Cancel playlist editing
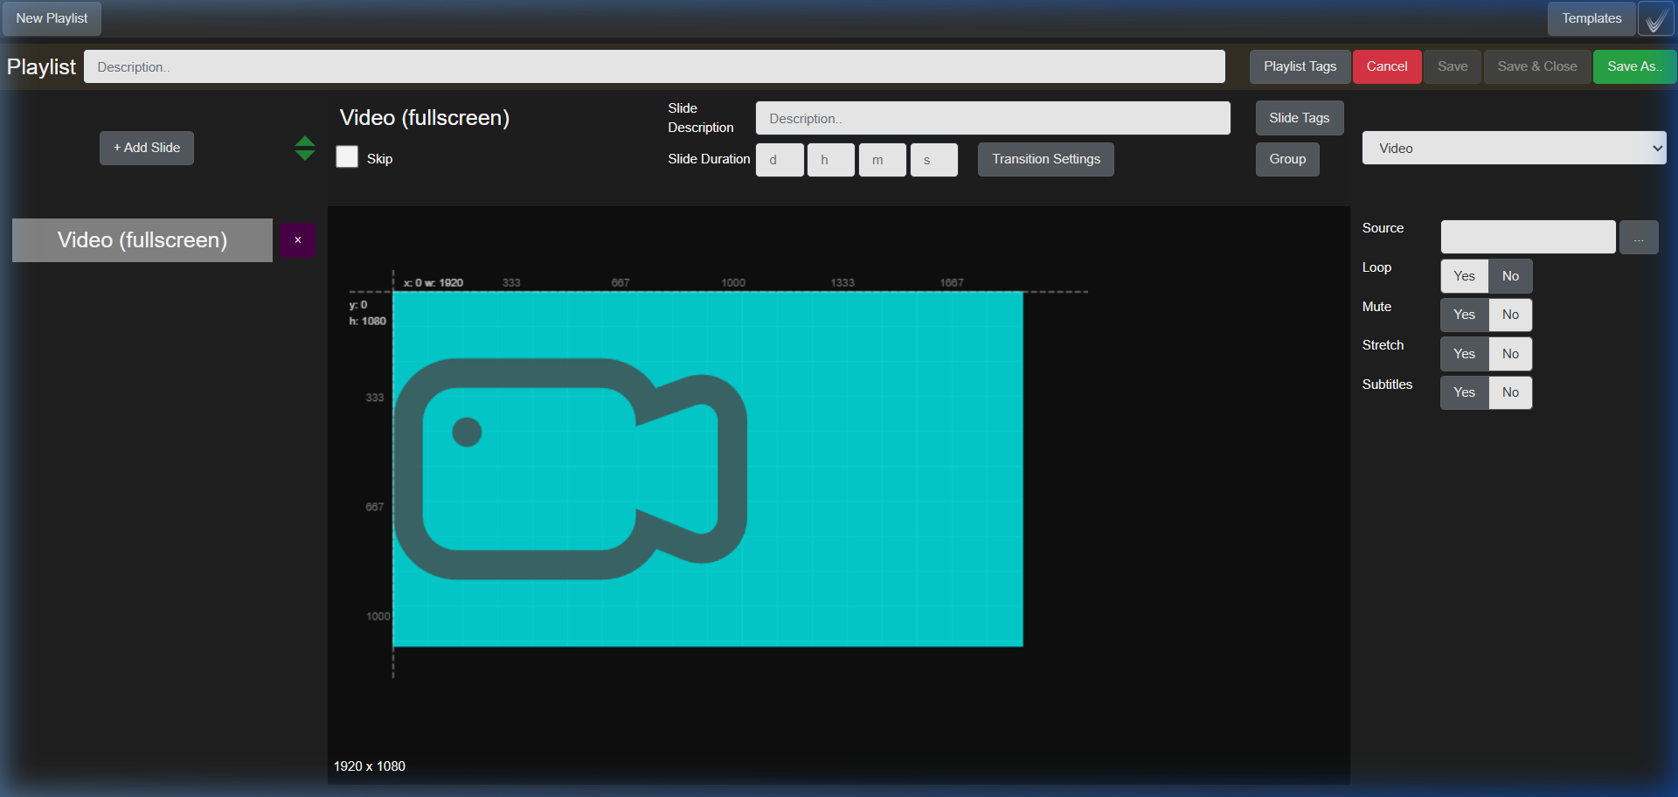This screenshot has width=1678, height=797. 1387,66
